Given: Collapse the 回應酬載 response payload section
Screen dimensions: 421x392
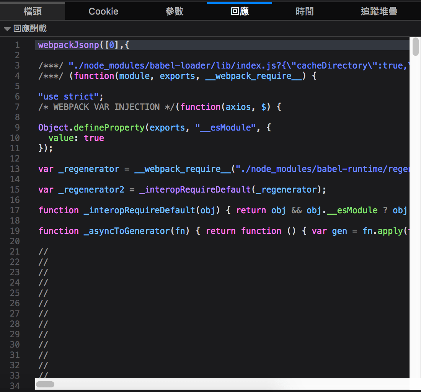Looking at the screenshot, I should point(7,28).
